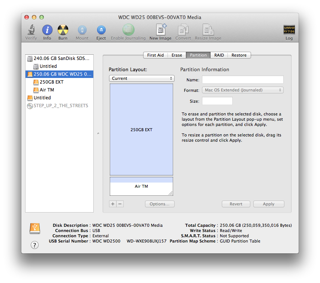The height and width of the screenshot is (283, 320).
Task: Select the 240.06 GB SanDisk drive
Action: click(59, 58)
